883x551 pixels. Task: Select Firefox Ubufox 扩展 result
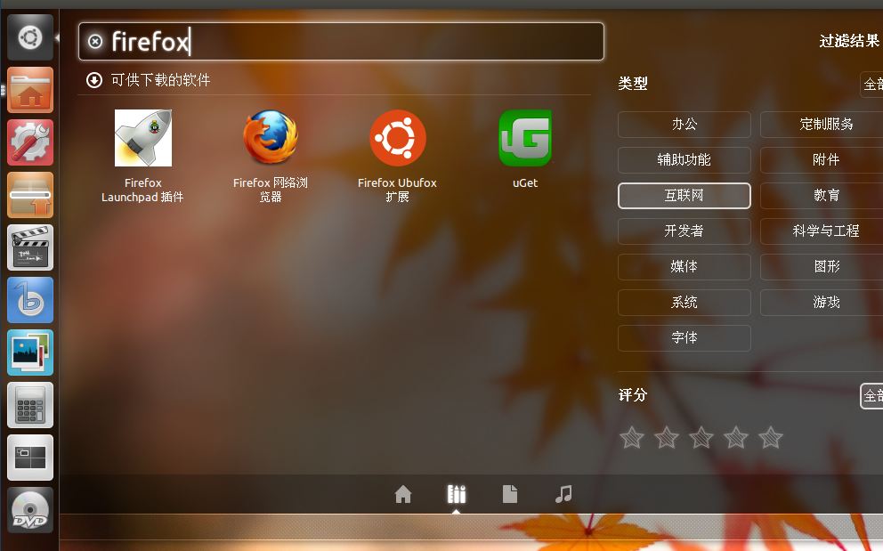398,156
